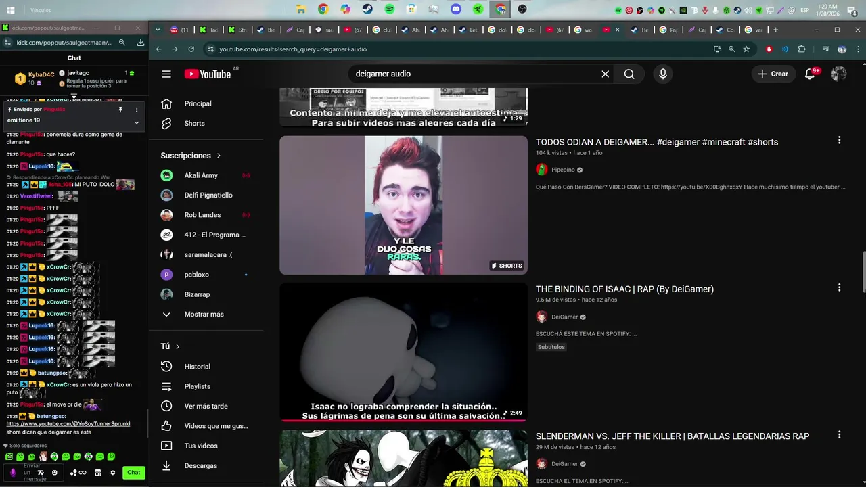Play the Slenderman vs Jeff thumbnail

pyautogui.click(x=403, y=458)
